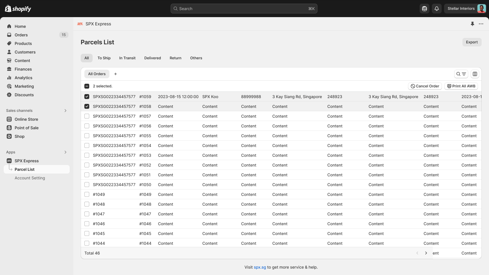The width and height of the screenshot is (489, 275).
Task: Open the three-dot menu beside the pin icon
Action: (x=481, y=24)
